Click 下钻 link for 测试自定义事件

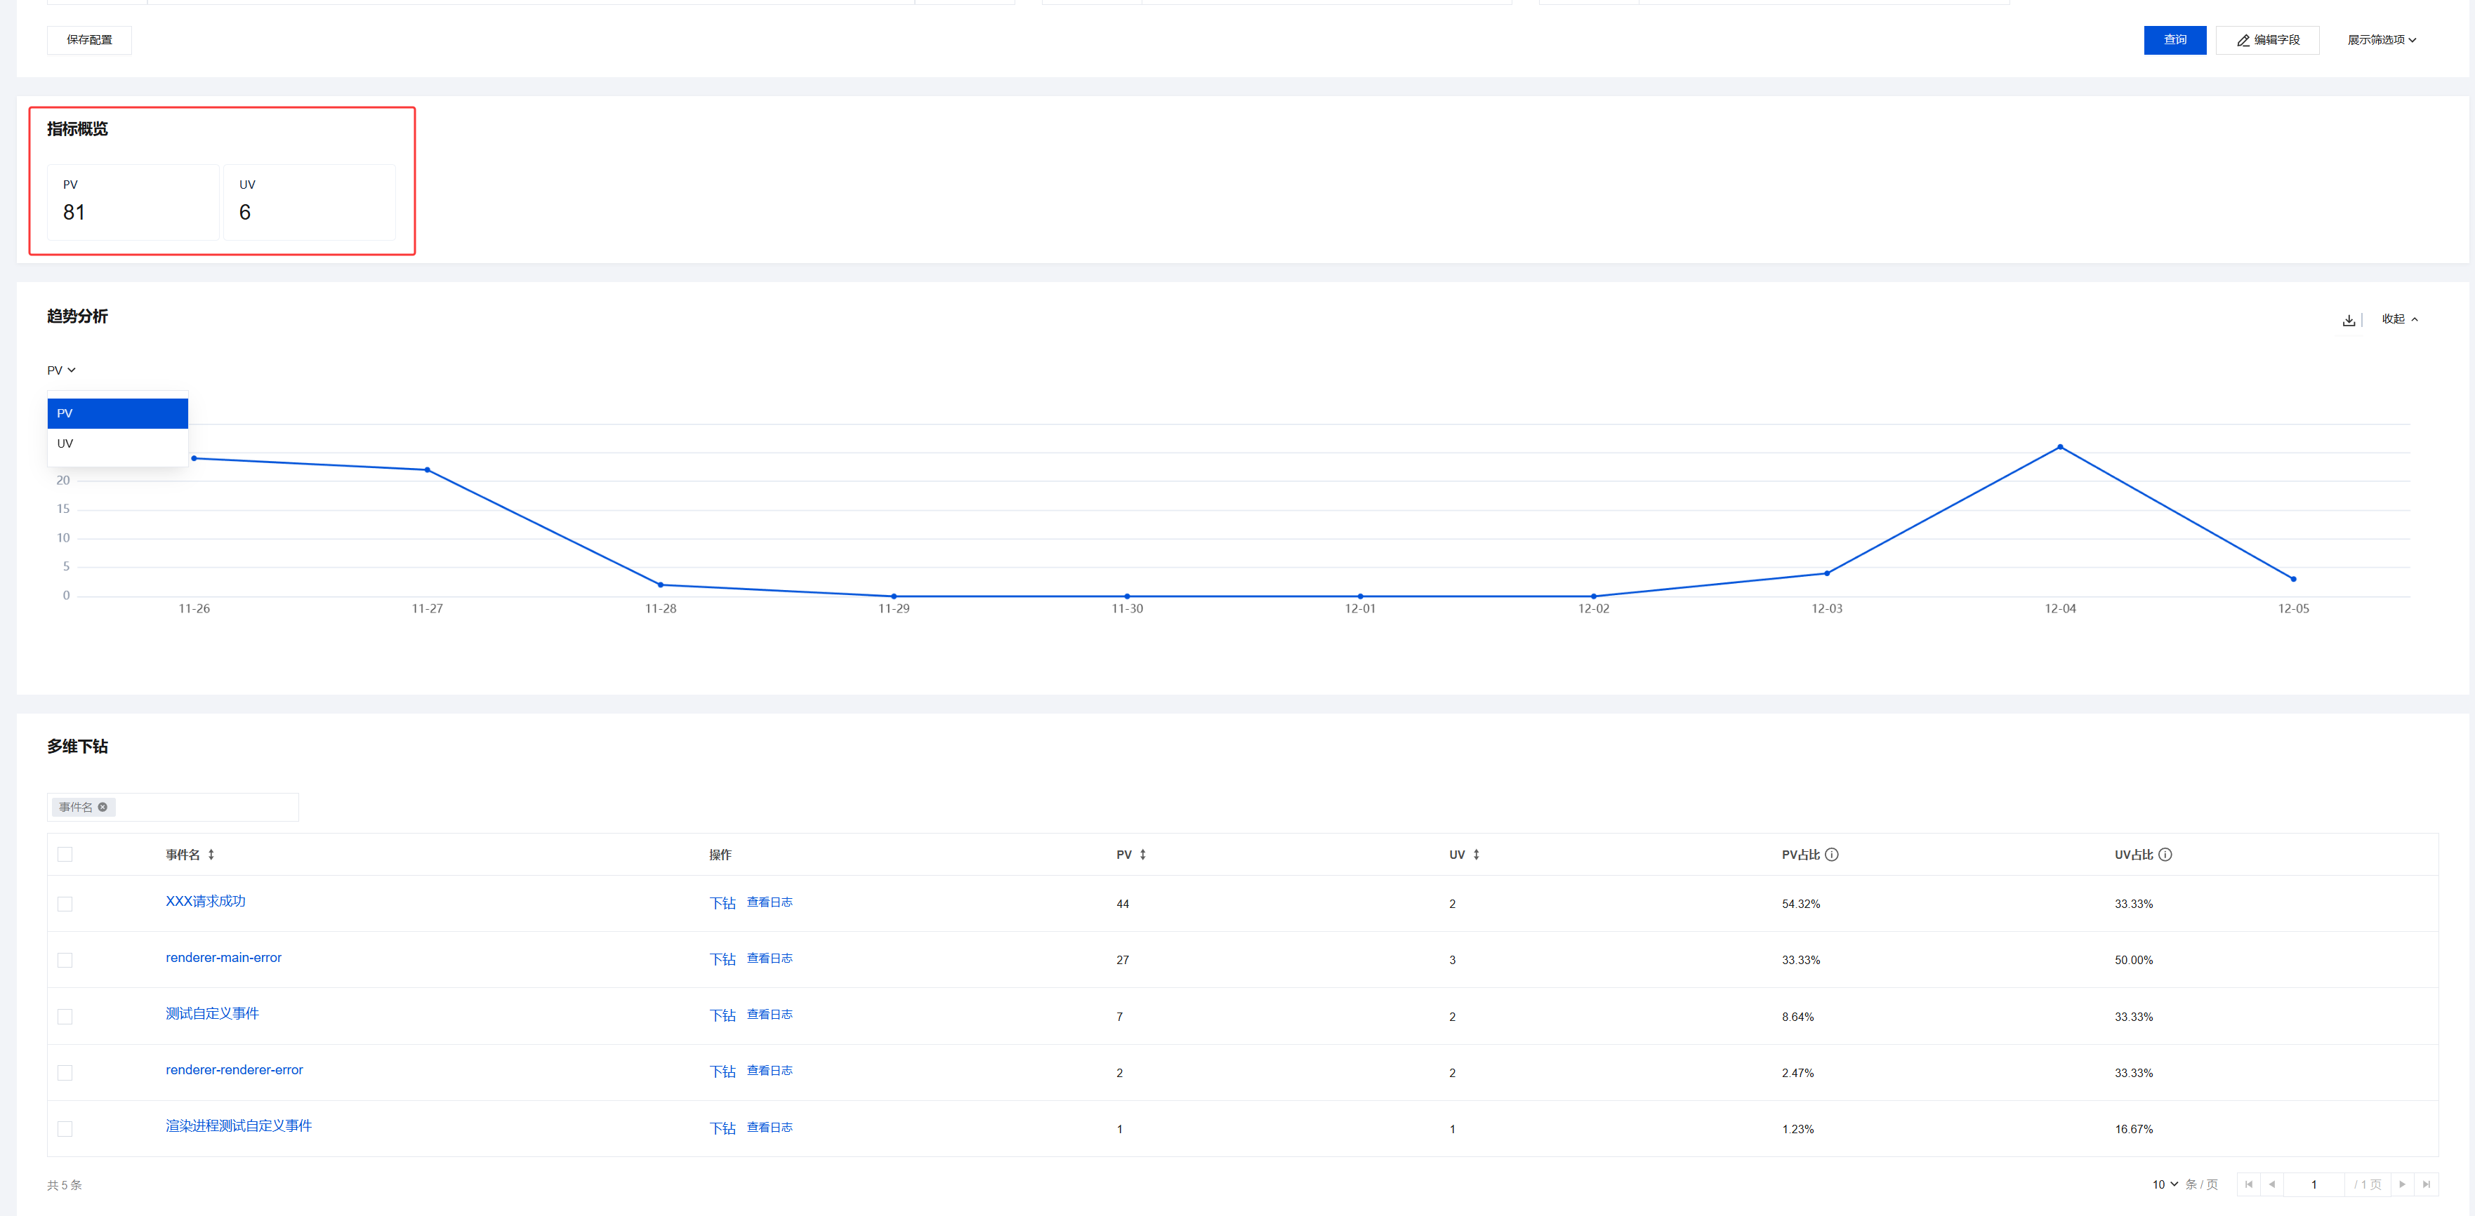point(722,1016)
